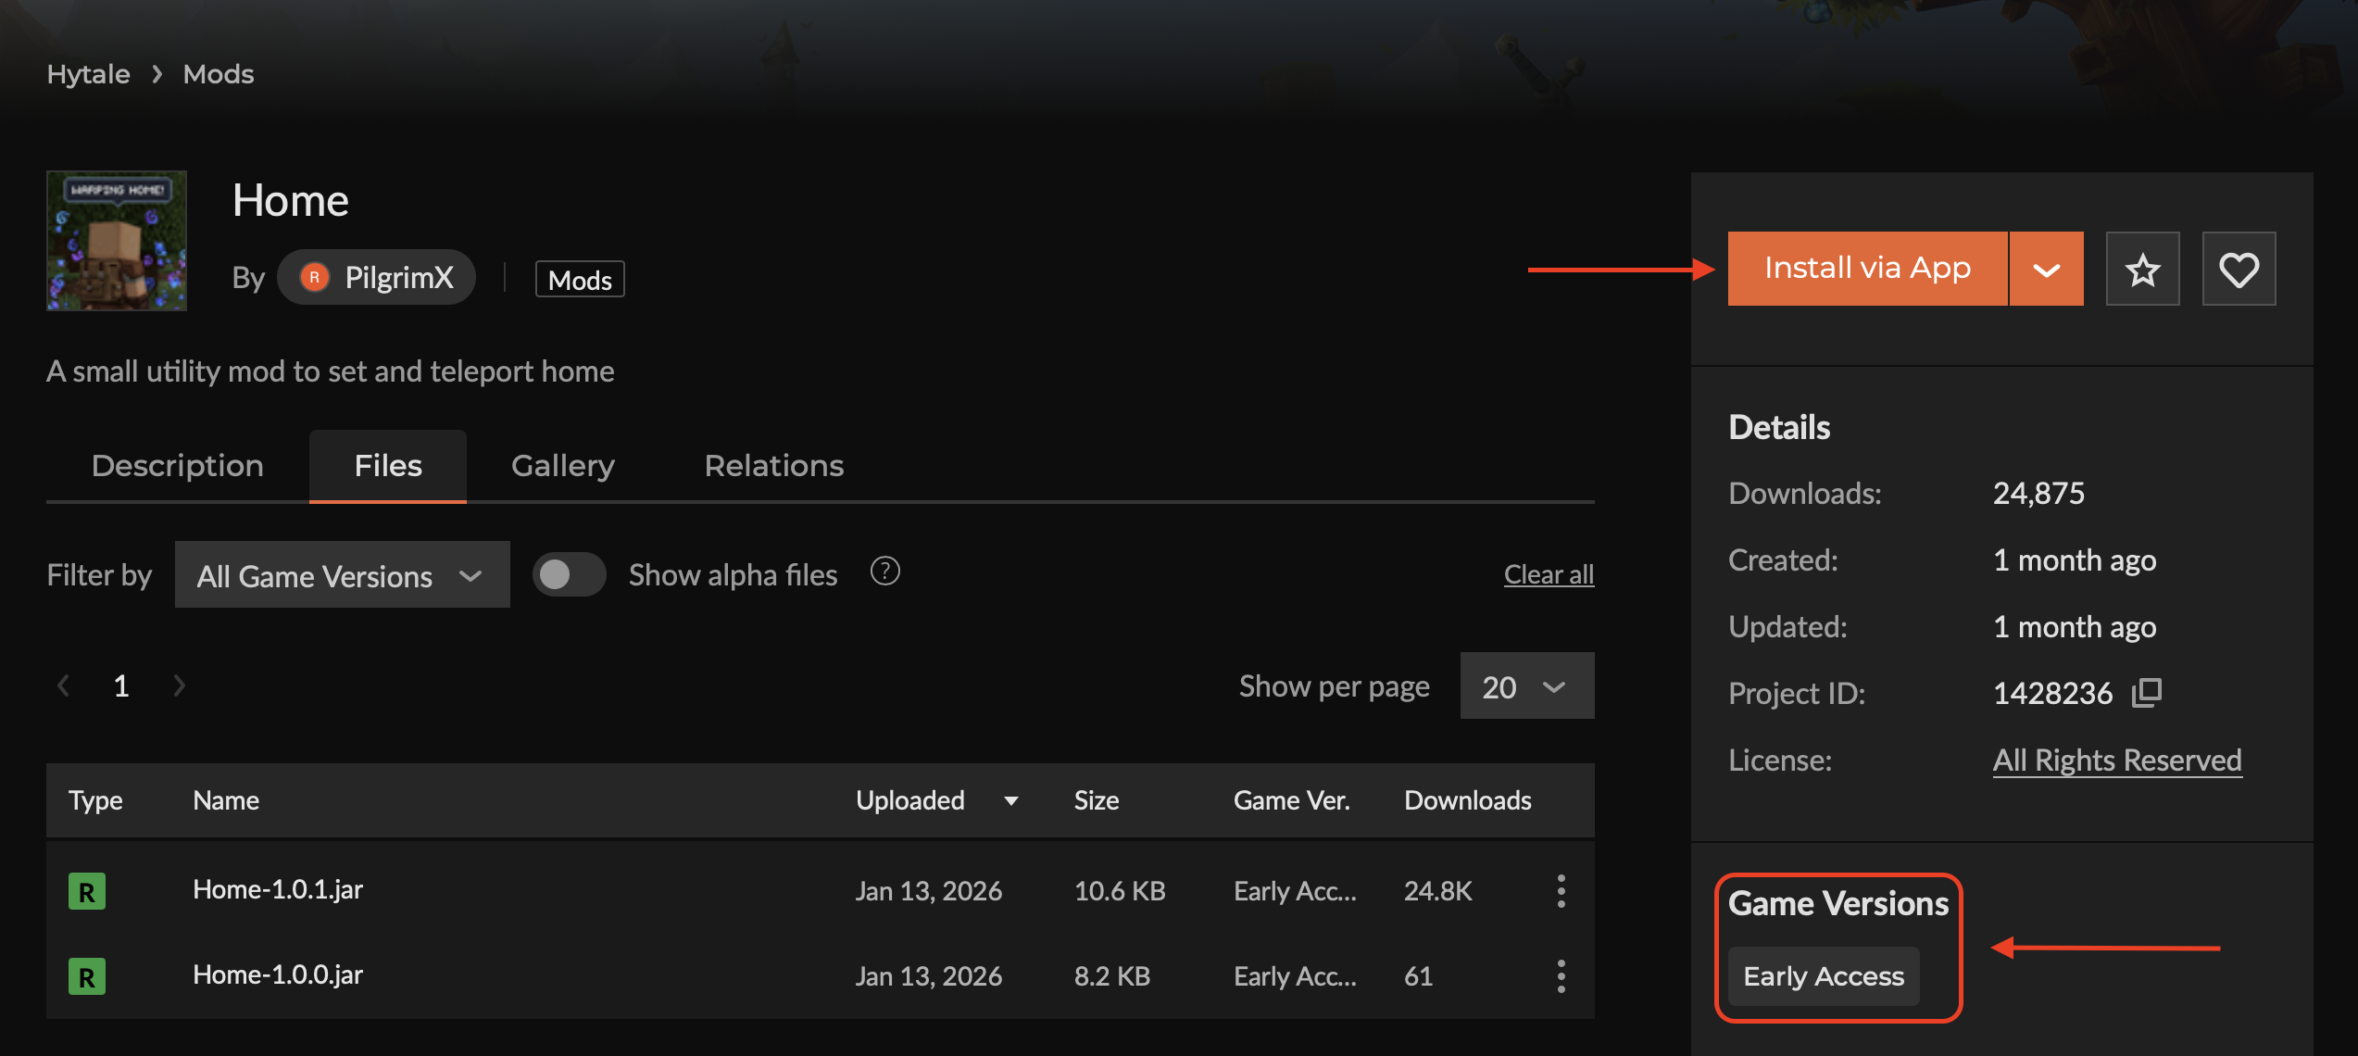Expand the Install via App arrow dropdown
This screenshot has height=1056, width=2358.
click(x=2046, y=270)
